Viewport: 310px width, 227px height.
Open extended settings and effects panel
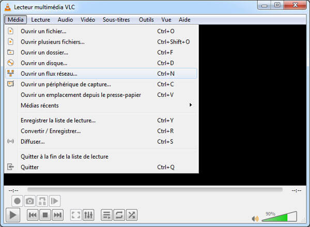click(88, 215)
